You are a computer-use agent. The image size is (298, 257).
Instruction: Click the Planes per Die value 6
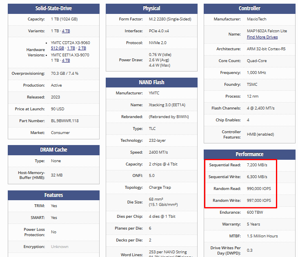pyautogui.click(x=150, y=228)
